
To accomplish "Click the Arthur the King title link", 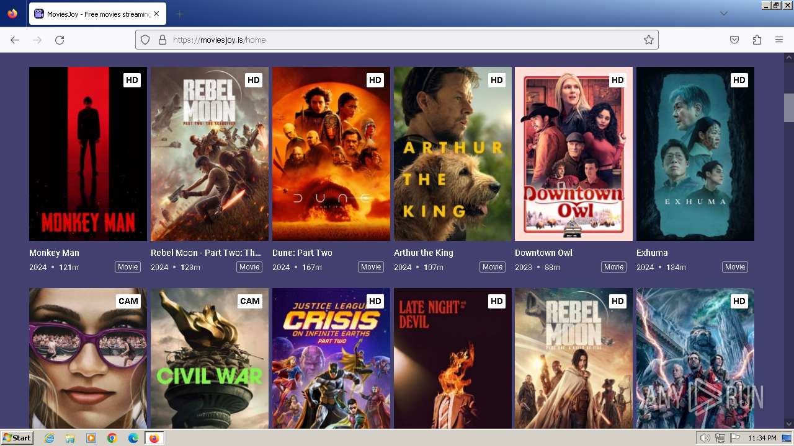I will [424, 253].
